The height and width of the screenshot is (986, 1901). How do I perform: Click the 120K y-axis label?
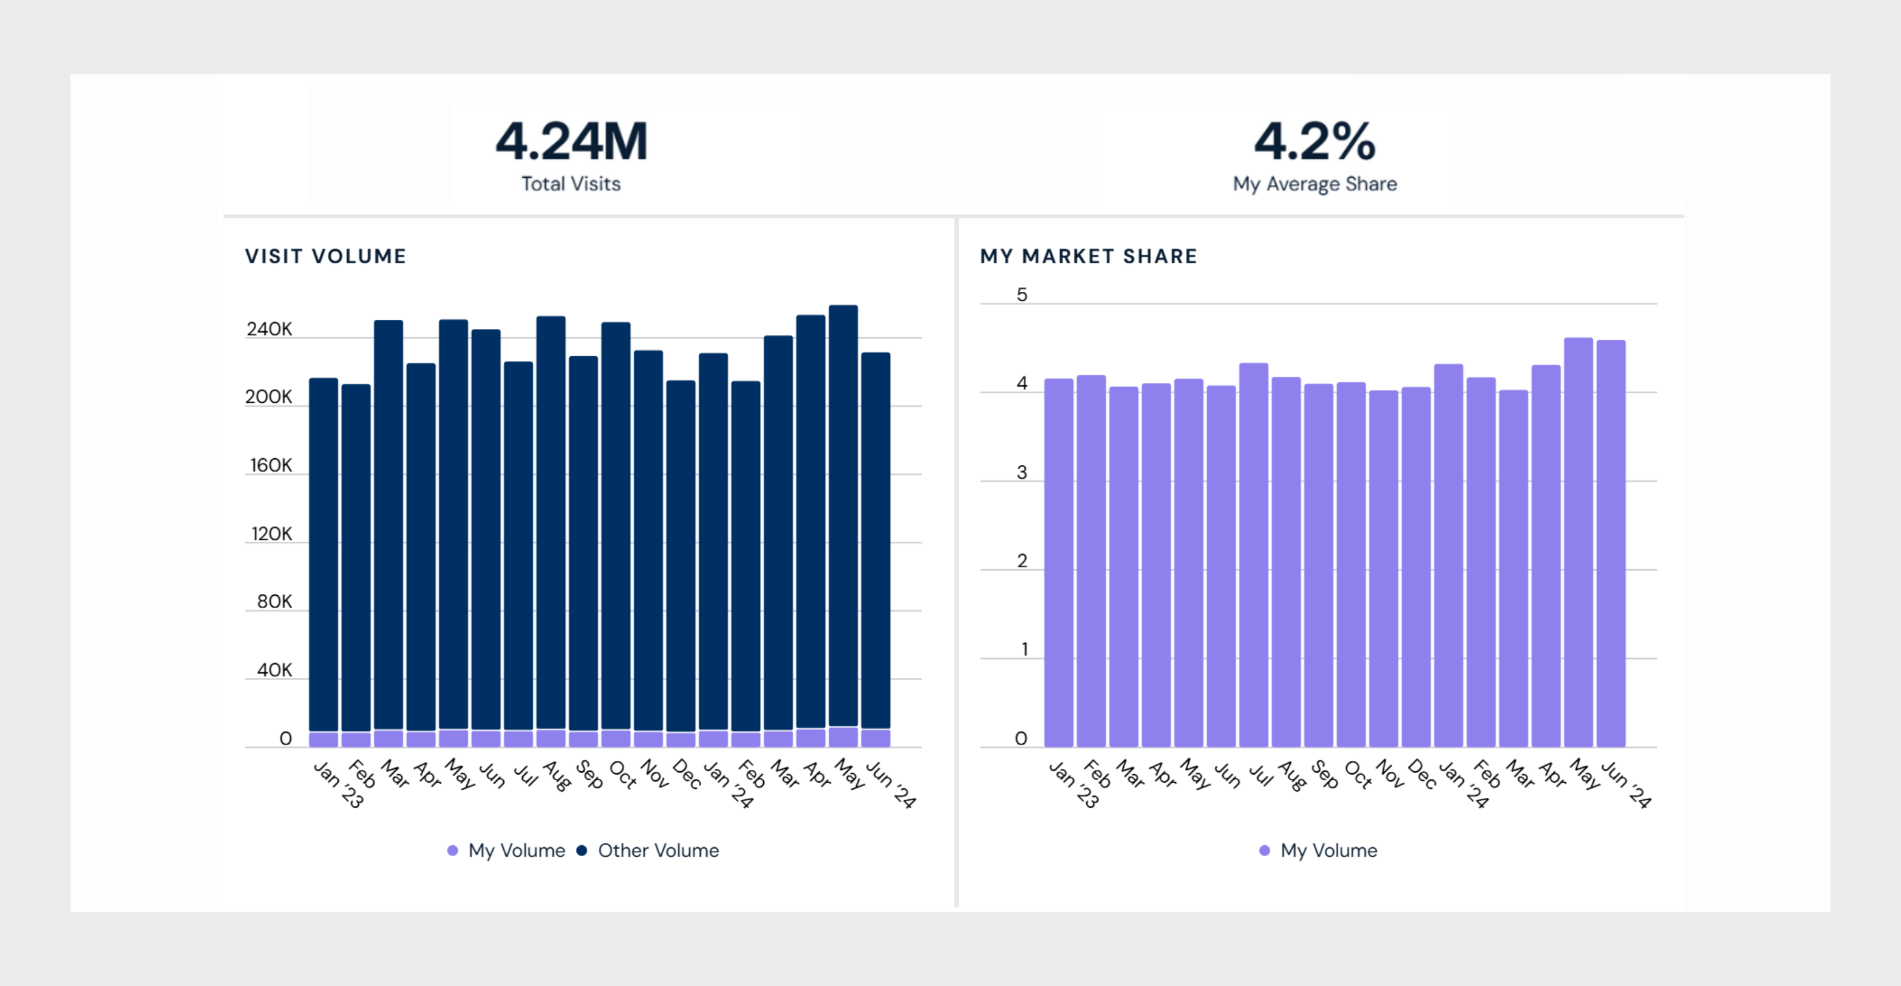271,533
